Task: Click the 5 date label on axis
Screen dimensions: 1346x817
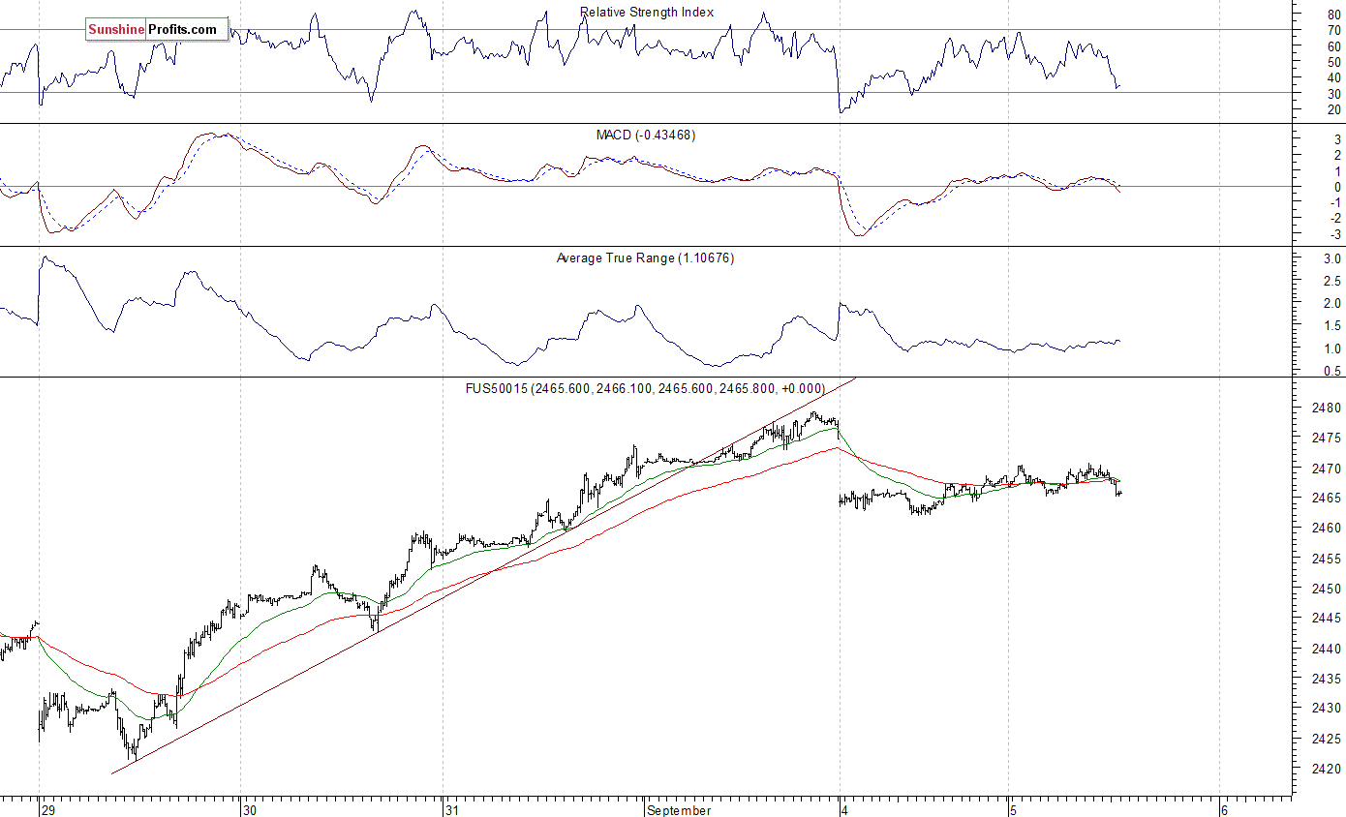Action: click(1013, 809)
